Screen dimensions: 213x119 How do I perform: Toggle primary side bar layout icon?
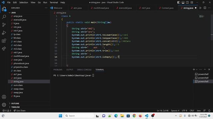[x=179, y=2]
